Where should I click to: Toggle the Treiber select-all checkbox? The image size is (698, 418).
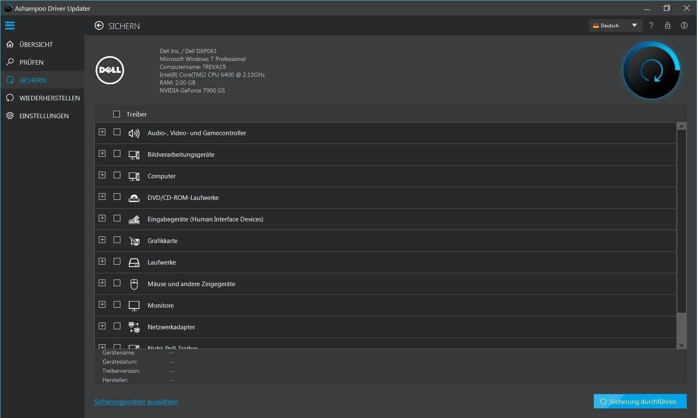pos(117,114)
